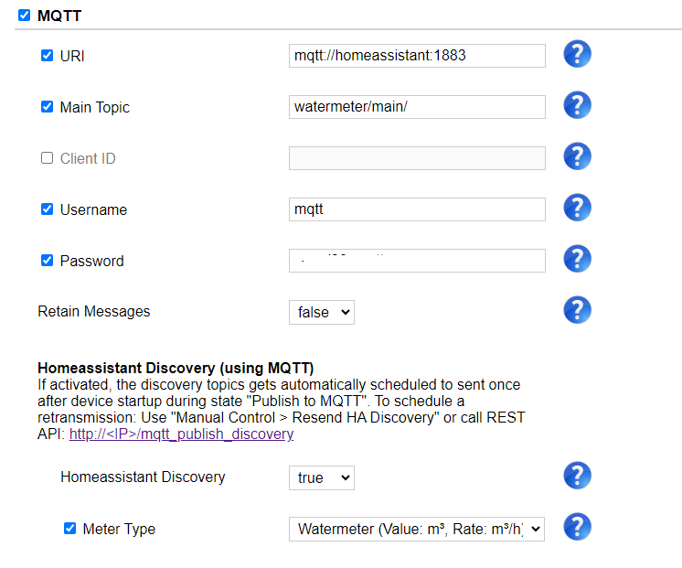Open help for Username setting
682x568 pixels.
(x=577, y=208)
